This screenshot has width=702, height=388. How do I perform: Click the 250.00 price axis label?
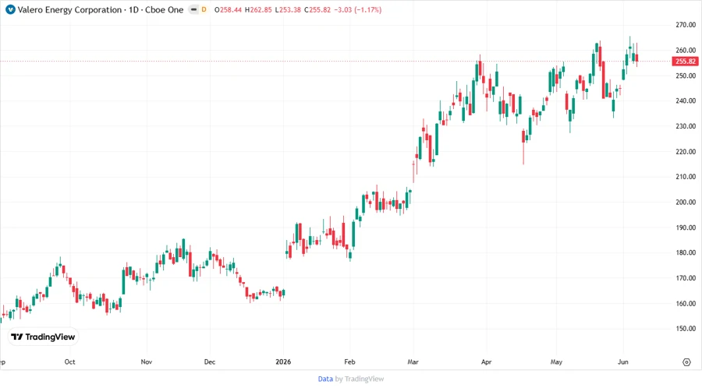686,76
